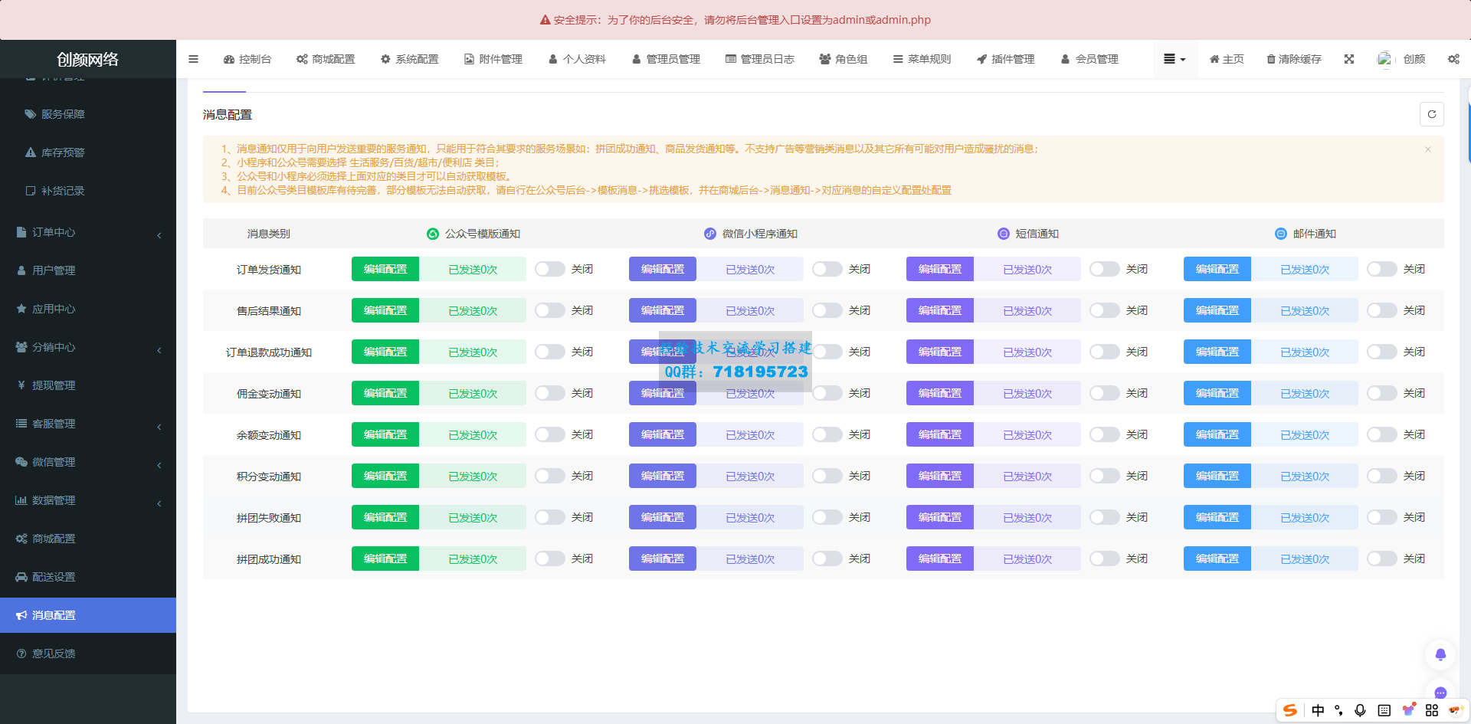Open 系统配置 top tab
The width and height of the screenshot is (1471, 724).
click(x=410, y=59)
